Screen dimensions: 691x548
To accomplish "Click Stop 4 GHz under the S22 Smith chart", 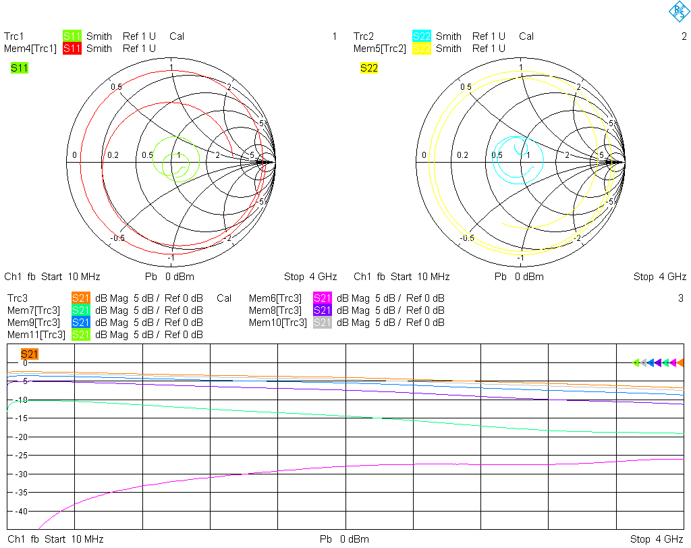I will pos(660,277).
